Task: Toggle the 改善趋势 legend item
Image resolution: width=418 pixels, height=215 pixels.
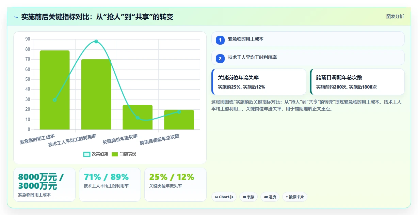Action: [96, 154]
